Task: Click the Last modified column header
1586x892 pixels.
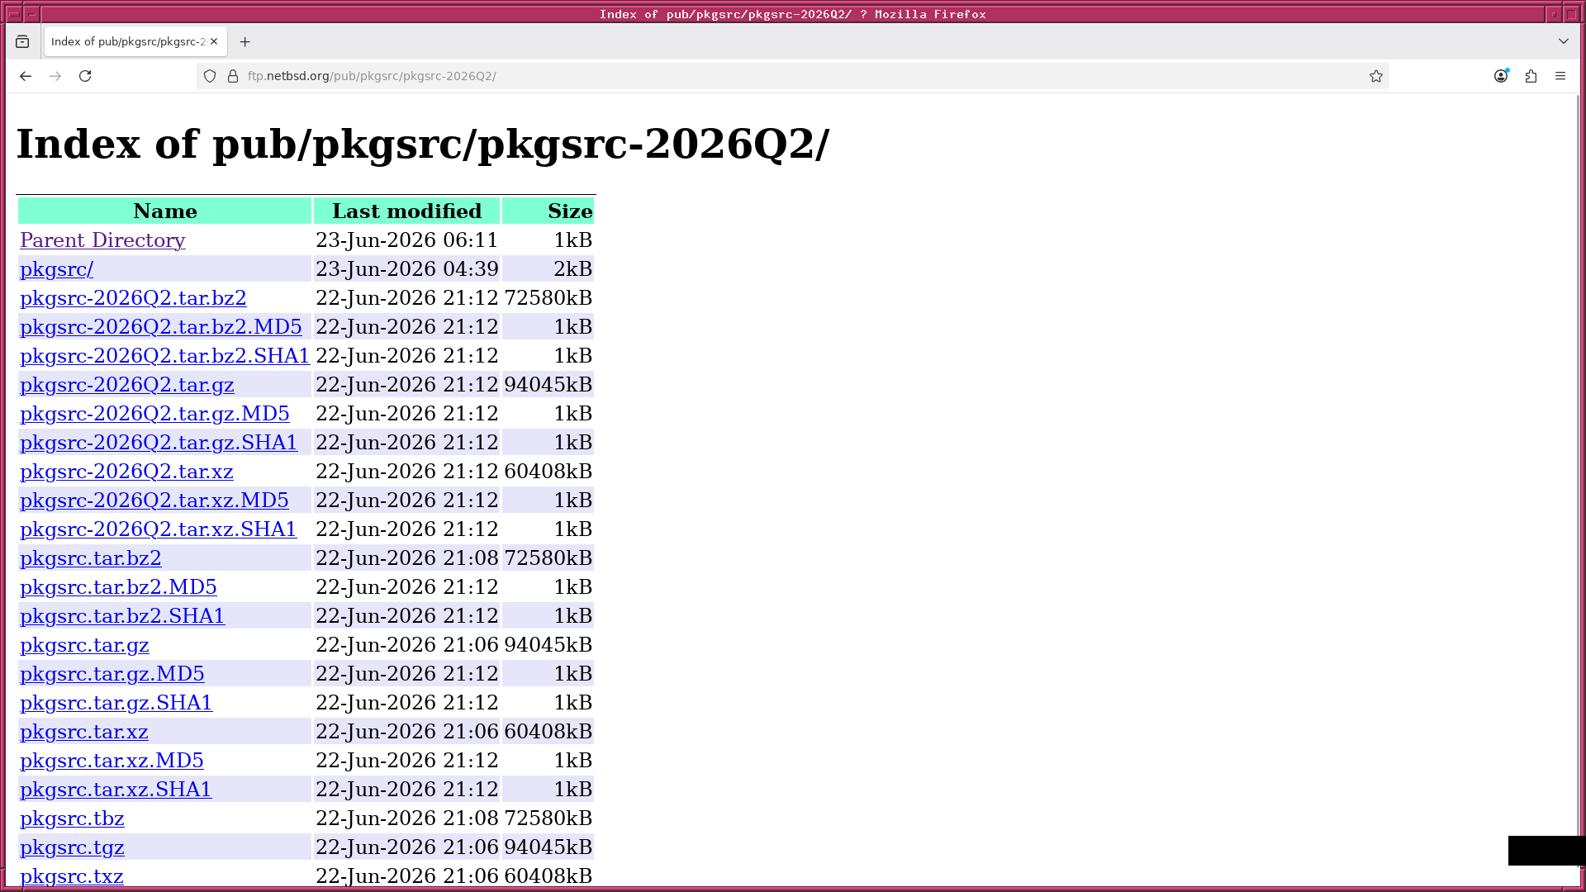Action: click(x=406, y=211)
